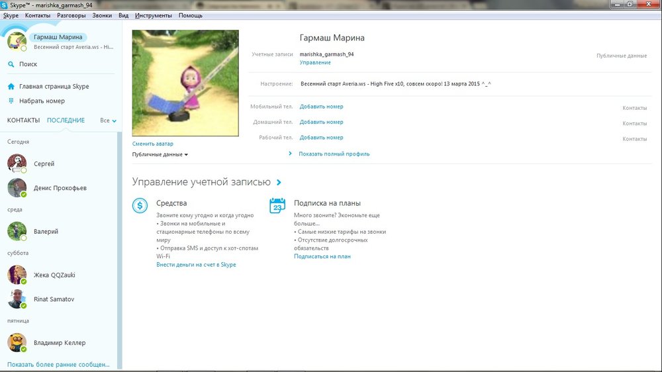
Task: Click the Skype logo in title bar
Action: tap(4, 5)
